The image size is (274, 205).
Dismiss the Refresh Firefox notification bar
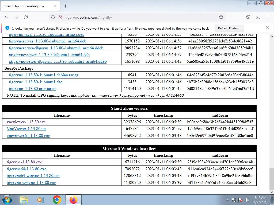[267, 28]
